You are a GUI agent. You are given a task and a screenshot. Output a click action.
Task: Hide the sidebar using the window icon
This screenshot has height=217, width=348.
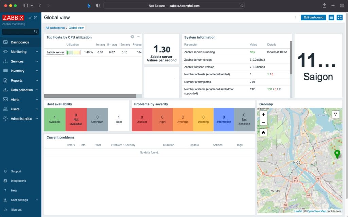tap(36, 18)
